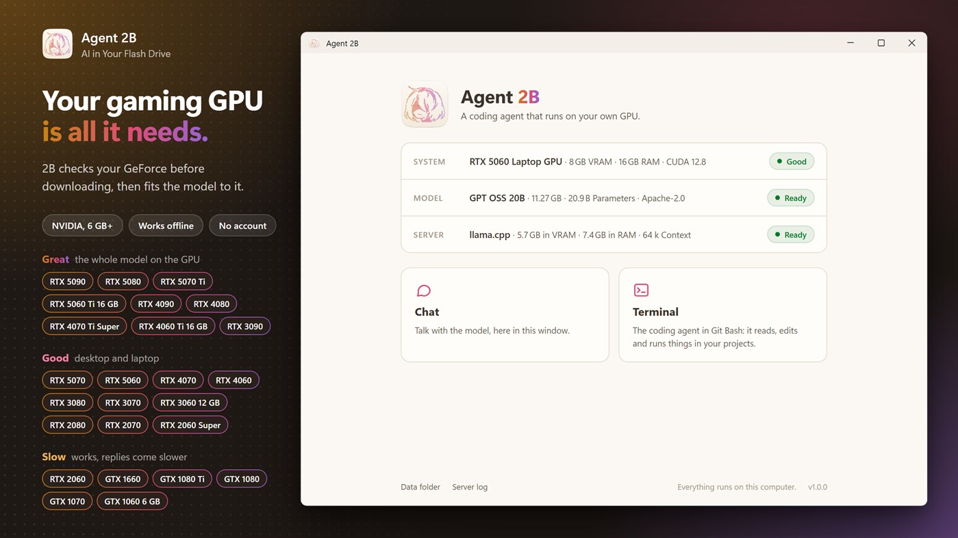958x538 pixels.
Task: Click the "GTX 1080 Ti" GPU chip
Action: coord(182,479)
